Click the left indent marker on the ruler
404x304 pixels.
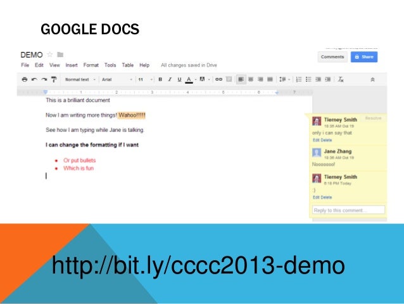46,92
